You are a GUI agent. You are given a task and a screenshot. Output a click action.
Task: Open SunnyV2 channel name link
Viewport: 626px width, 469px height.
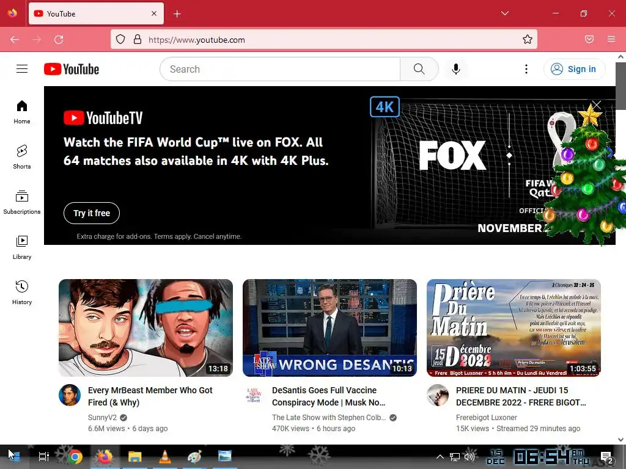pos(102,418)
